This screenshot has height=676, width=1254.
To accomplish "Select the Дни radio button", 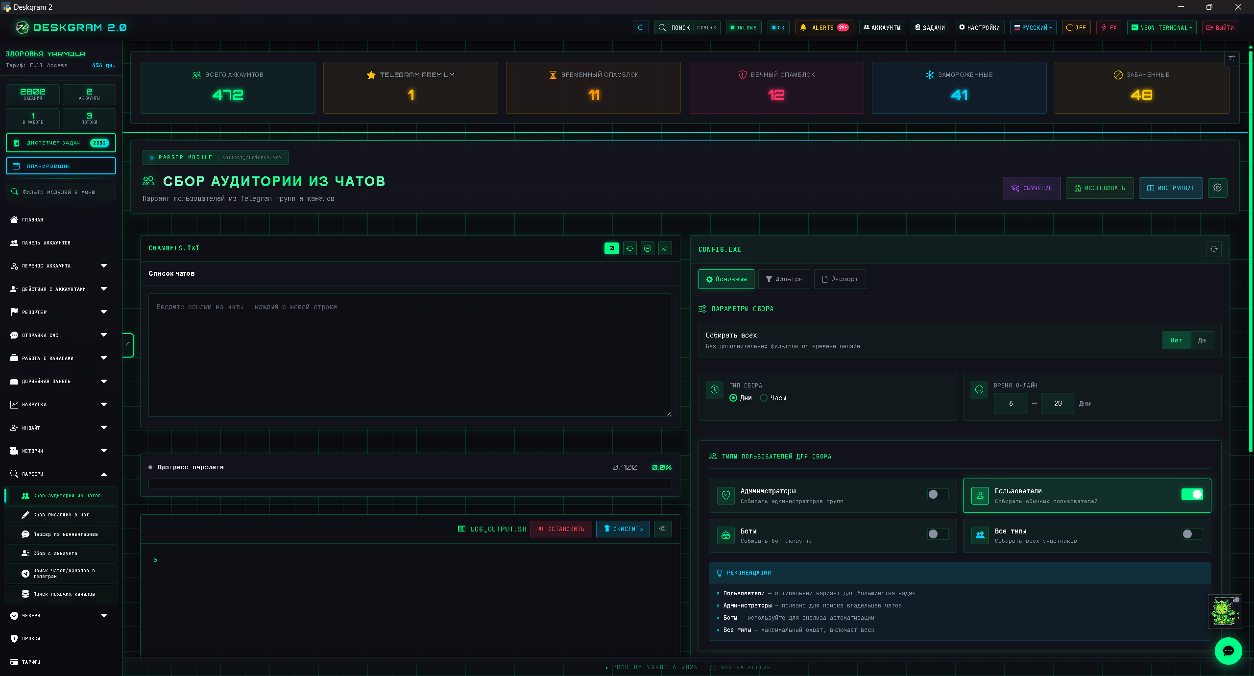I will coord(733,398).
